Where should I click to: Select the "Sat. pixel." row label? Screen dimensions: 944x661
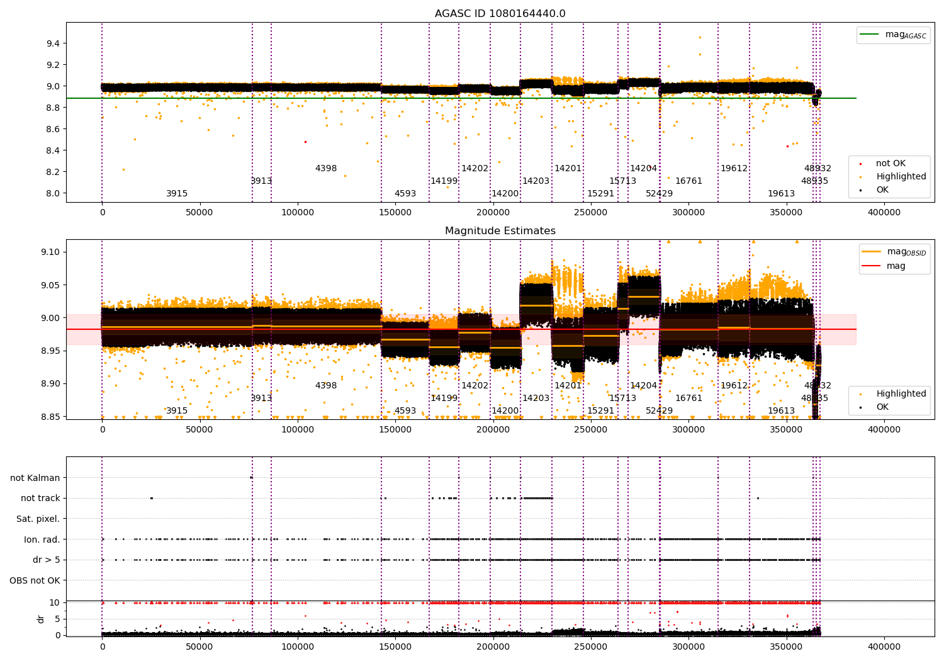point(38,519)
